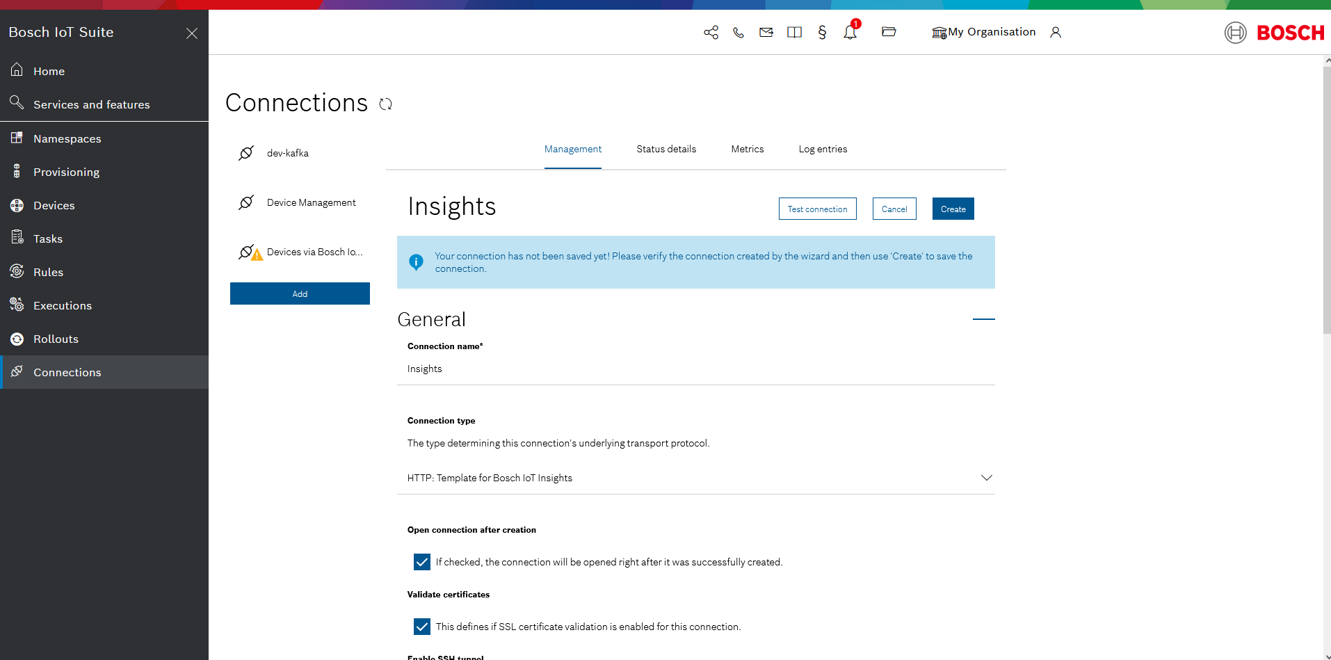The image size is (1331, 660).
Task: Uncheck Open connection after creation checkbox
Action: [422, 562]
